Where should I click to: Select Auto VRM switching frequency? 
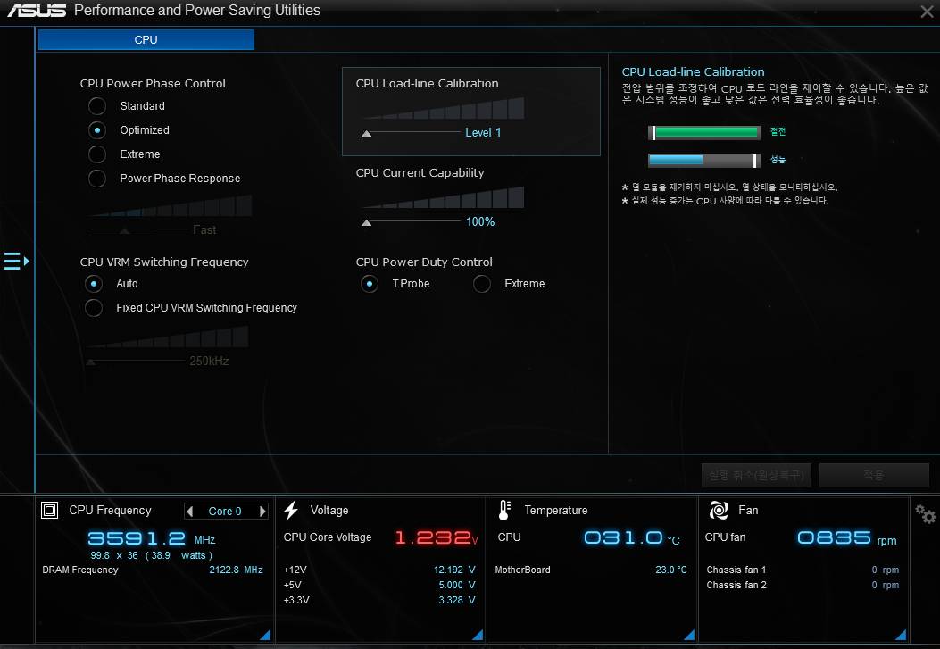pyautogui.click(x=94, y=284)
